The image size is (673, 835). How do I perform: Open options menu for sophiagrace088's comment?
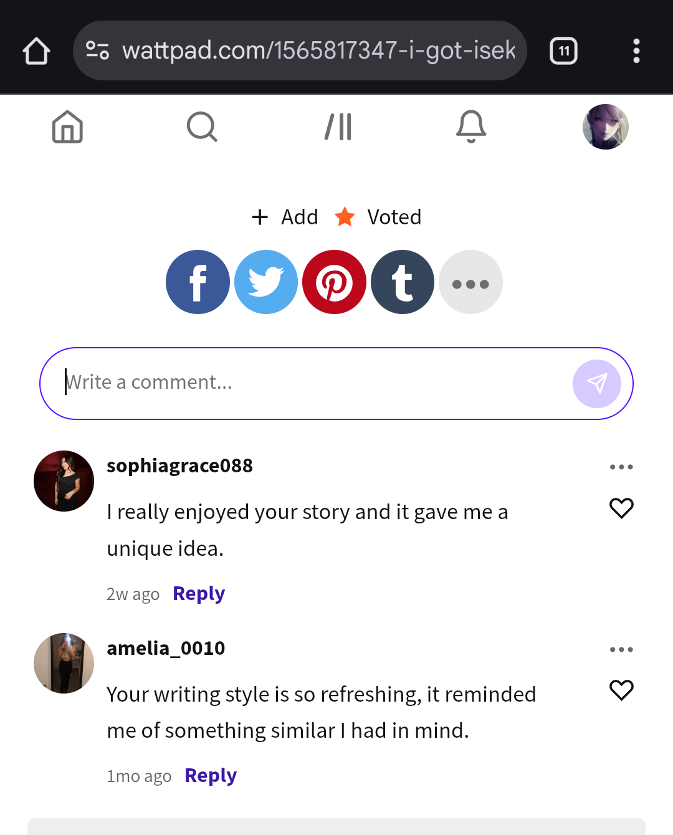[x=621, y=467]
